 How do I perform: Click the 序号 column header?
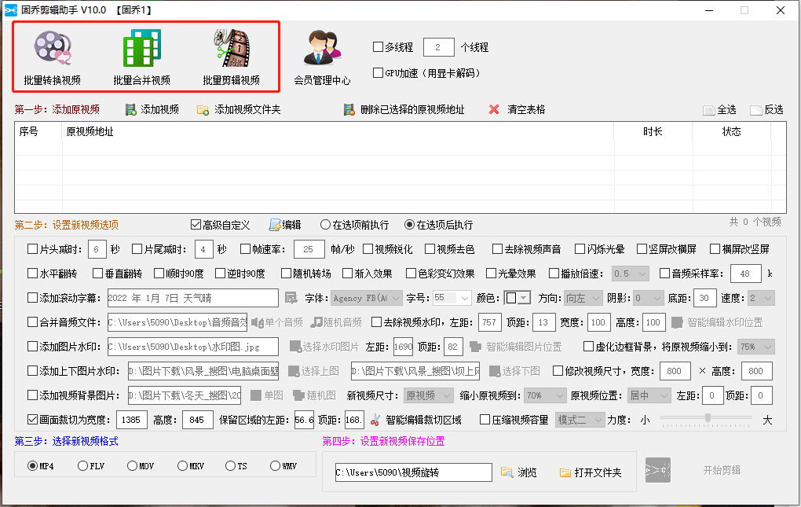click(x=38, y=132)
